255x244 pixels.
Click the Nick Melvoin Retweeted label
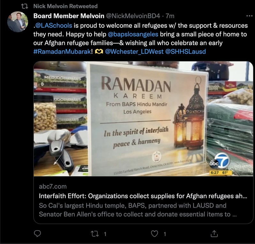[65, 6]
